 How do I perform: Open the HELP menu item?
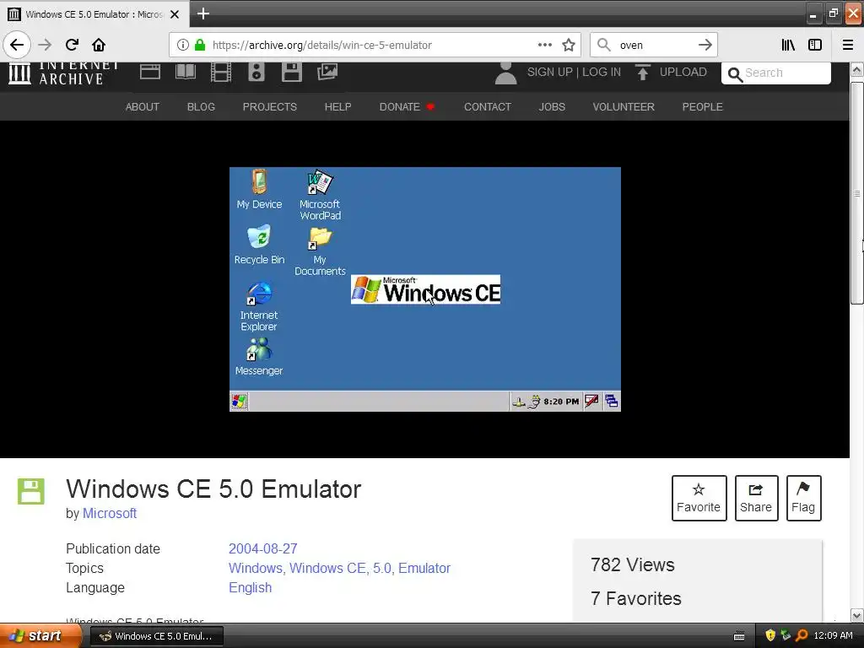pos(337,107)
